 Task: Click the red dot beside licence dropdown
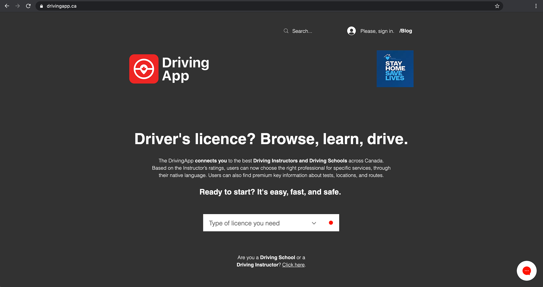pos(331,223)
